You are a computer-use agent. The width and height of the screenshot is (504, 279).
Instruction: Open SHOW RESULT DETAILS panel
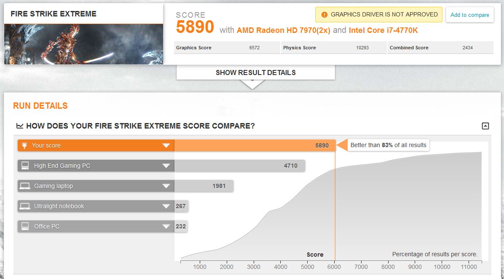255,72
